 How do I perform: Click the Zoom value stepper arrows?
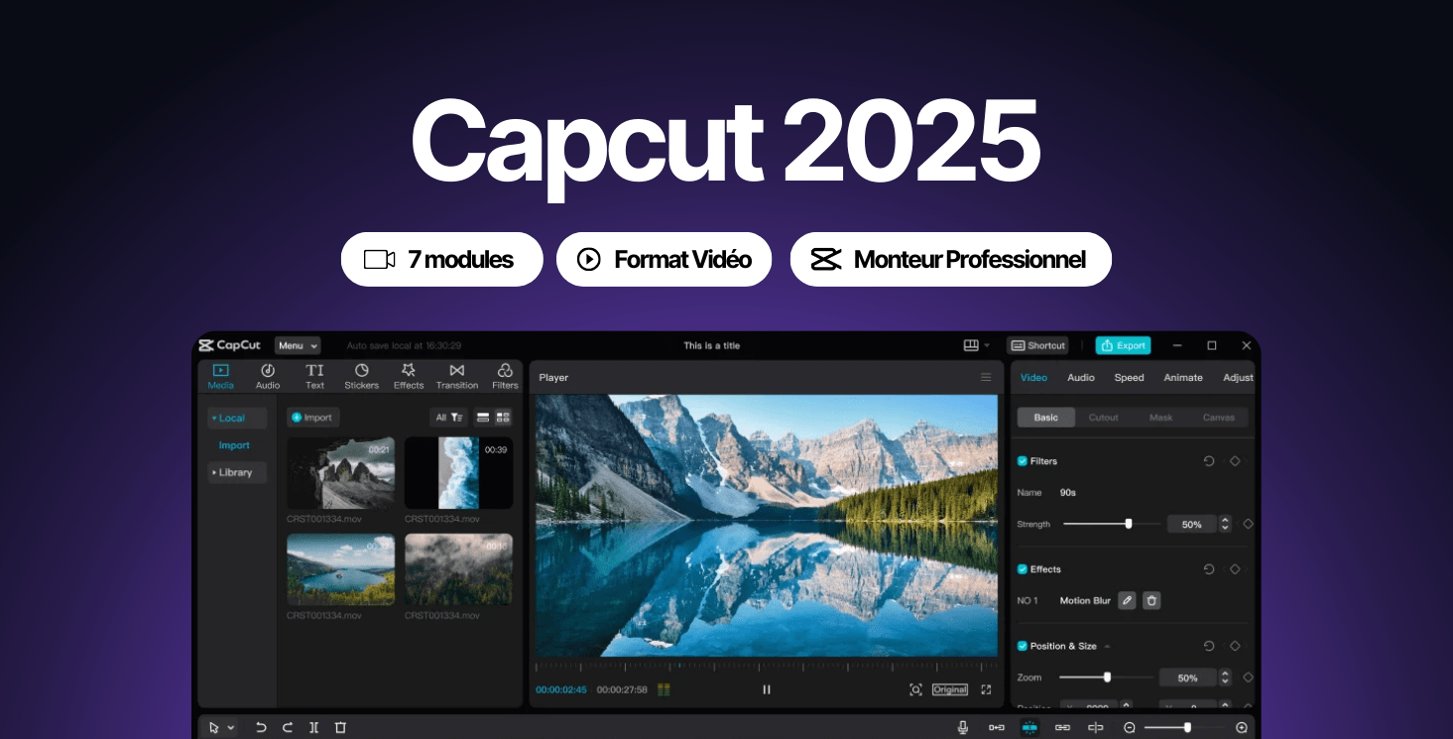click(1225, 677)
